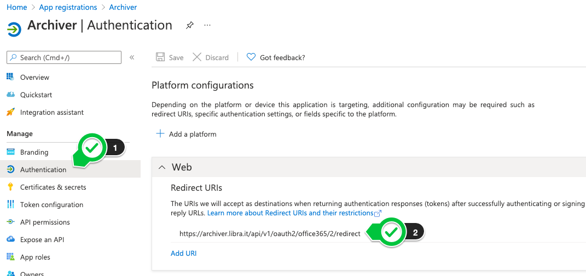Click the Manage section label

pyautogui.click(x=20, y=134)
